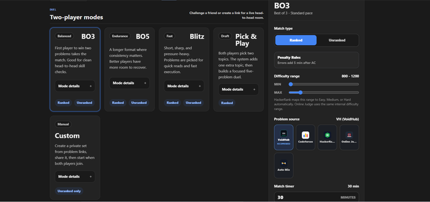The image size is (430, 202).
Task: Click the Ranked tag on BO3 card
Action: (63, 103)
